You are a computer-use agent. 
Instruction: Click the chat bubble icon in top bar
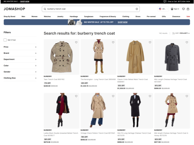tap(165, 1)
